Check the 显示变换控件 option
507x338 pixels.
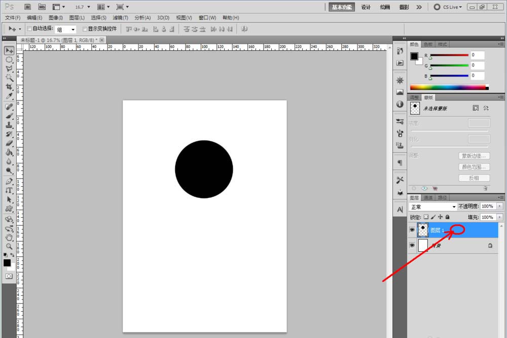tap(85, 29)
